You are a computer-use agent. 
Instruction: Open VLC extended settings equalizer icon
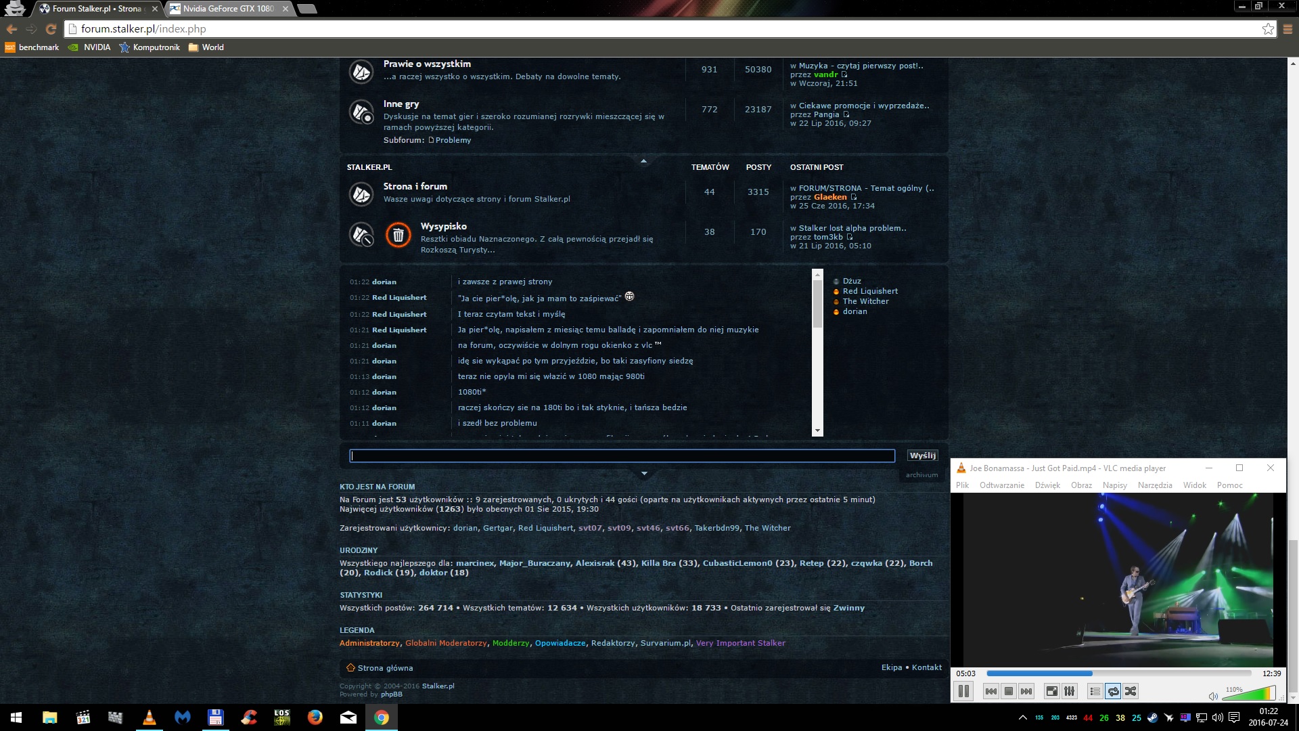point(1070,691)
